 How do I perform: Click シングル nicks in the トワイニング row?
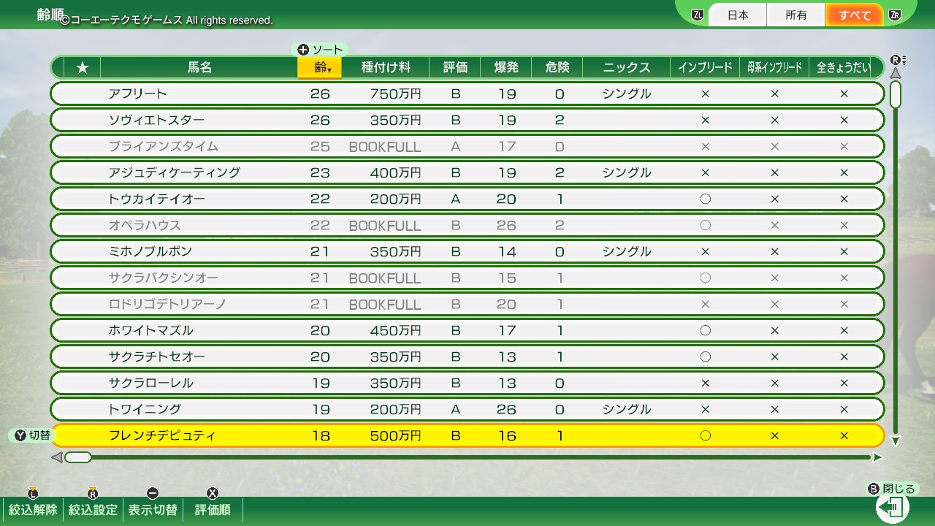coord(627,409)
